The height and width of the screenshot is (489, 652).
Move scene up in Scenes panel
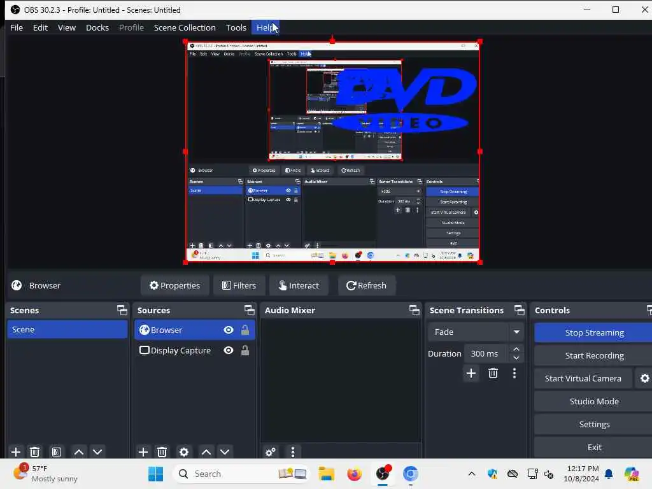click(78, 451)
